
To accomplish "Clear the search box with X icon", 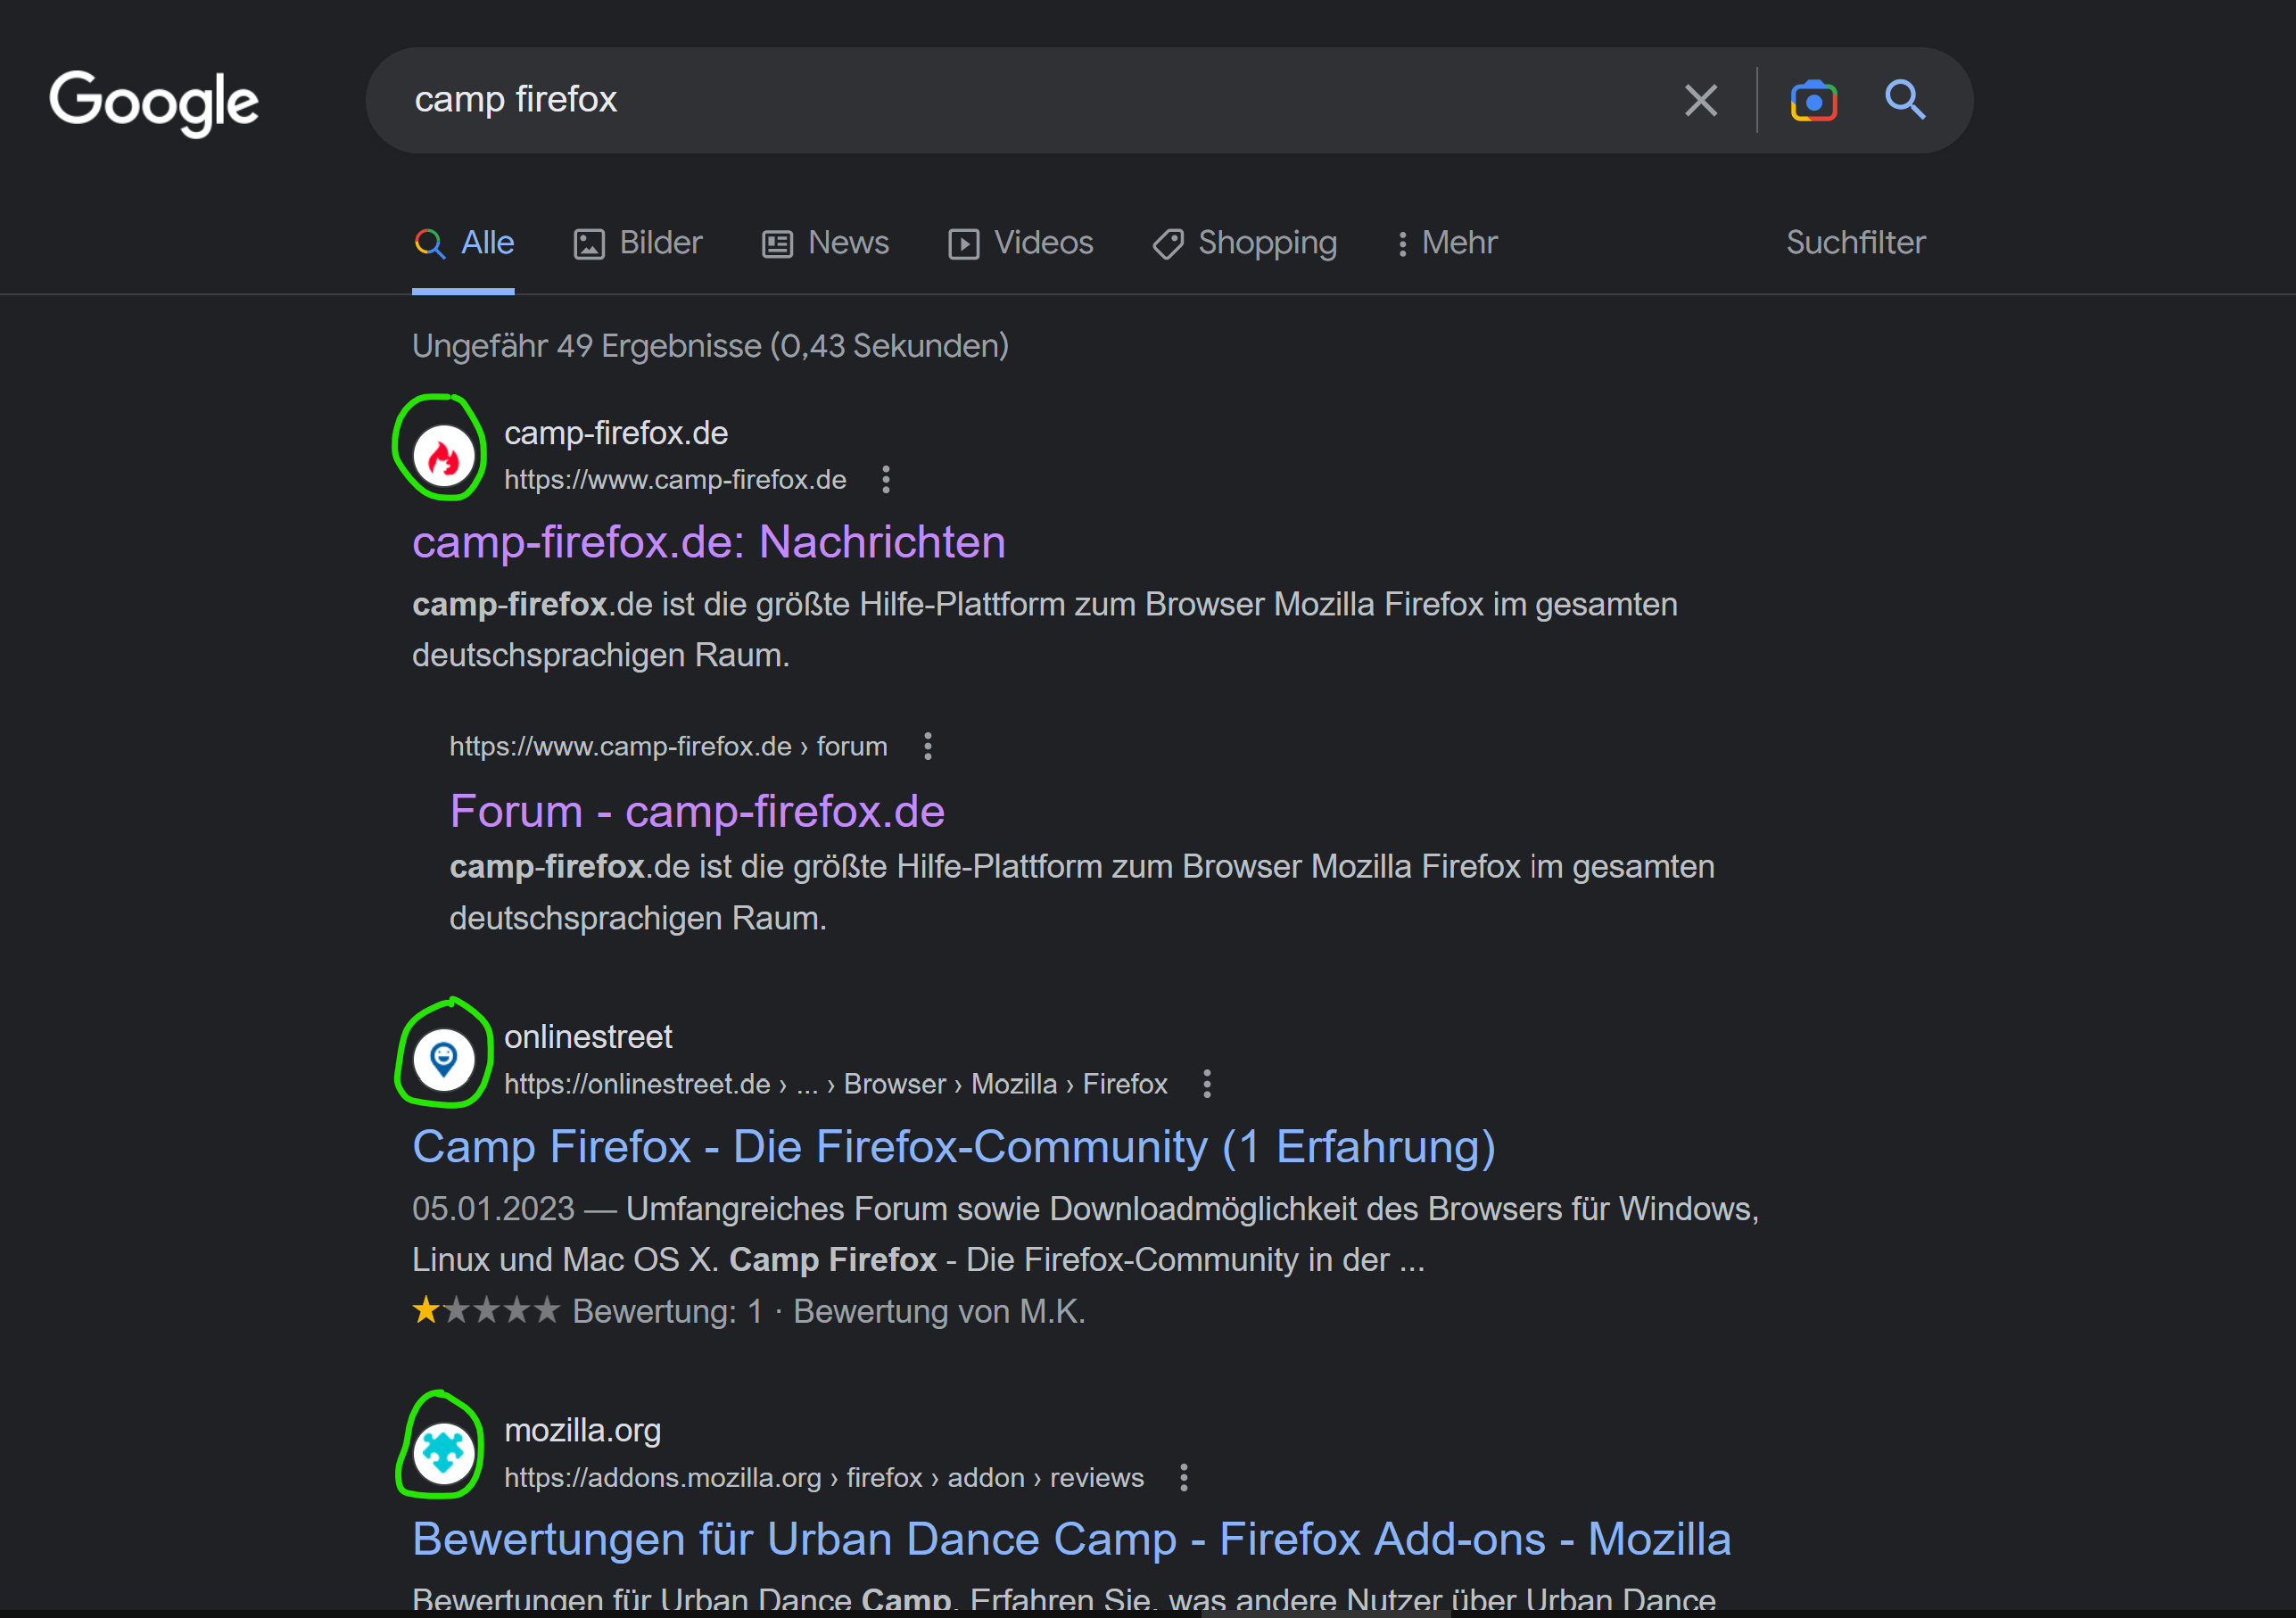I will click(x=1700, y=100).
